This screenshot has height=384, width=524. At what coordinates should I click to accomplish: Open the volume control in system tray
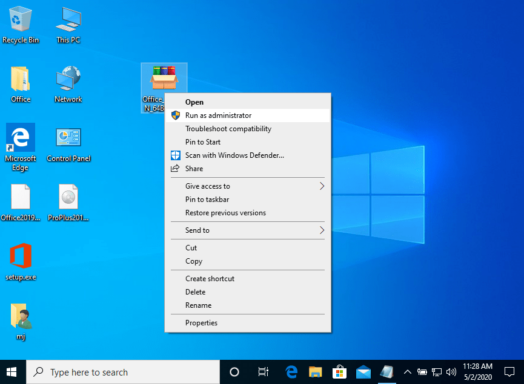451,372
